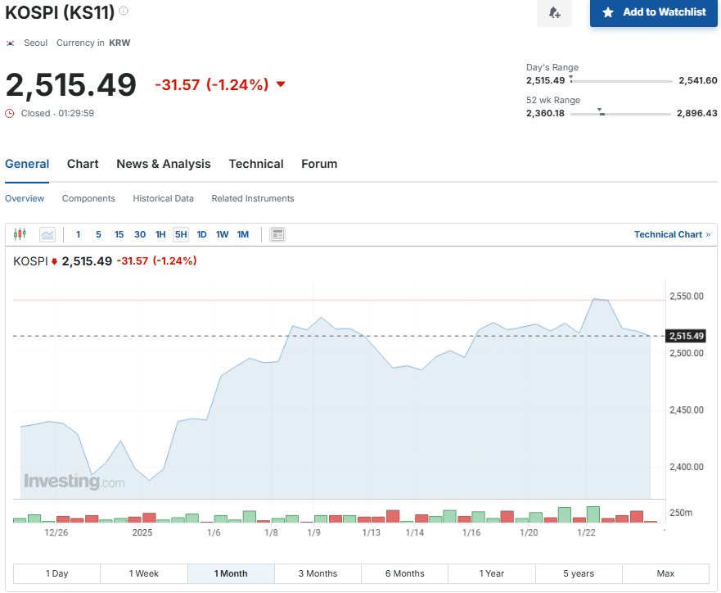721x593 pixels.
Task: Set the chart interval to 1H
Action: tap(160, 234)
